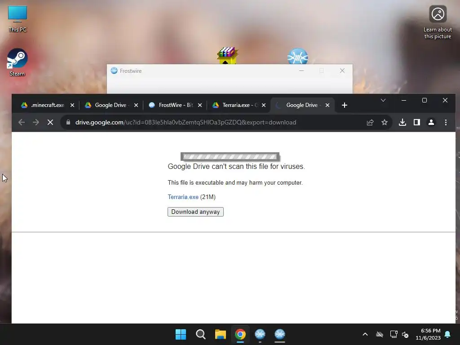Screen dimensions: 460x345
Task: Click the Chrome taskbar icon
Action: 240,334
